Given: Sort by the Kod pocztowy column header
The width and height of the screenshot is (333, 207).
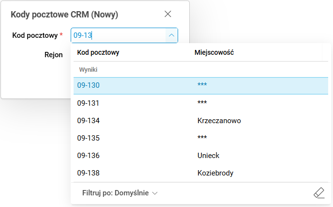Looking at the screenshot, I should (98, 52).
